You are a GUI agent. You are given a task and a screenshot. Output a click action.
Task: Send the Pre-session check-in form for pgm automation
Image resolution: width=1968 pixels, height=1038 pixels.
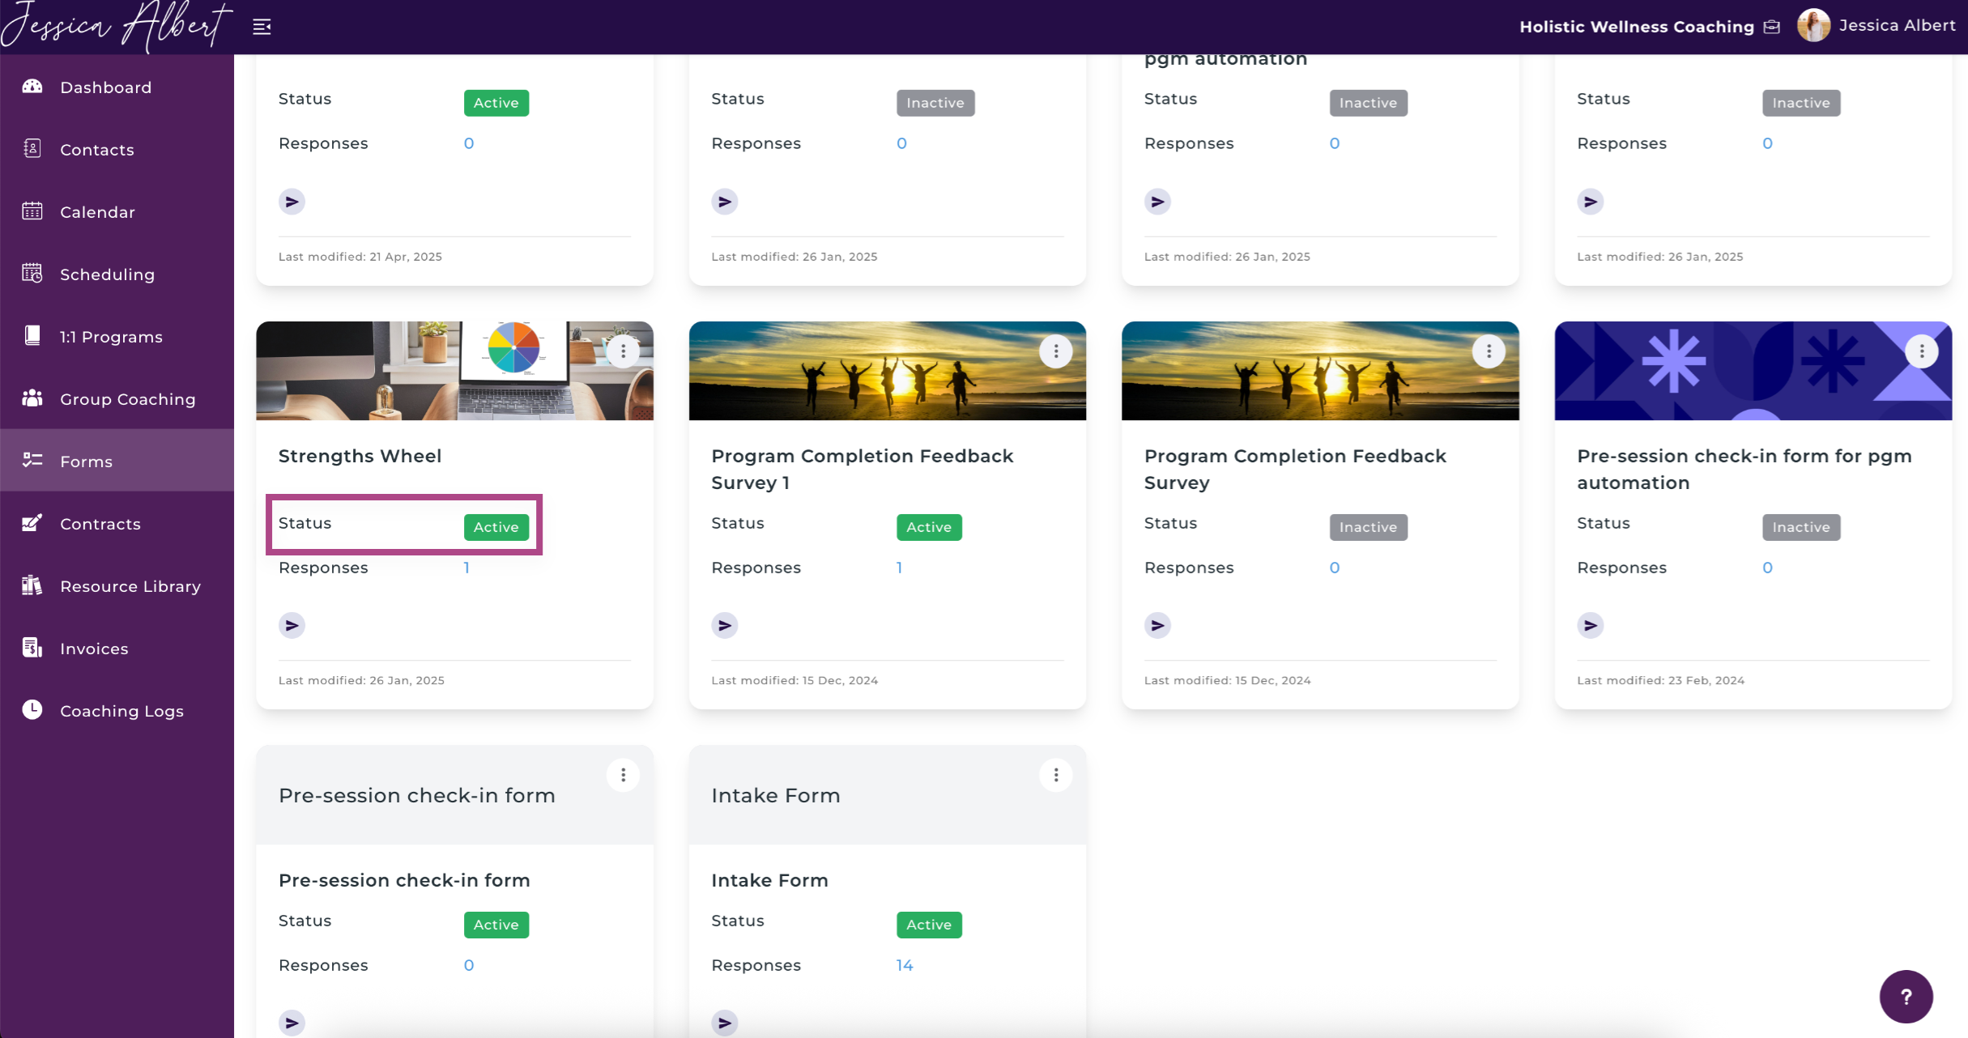(x=1591, y=625)
